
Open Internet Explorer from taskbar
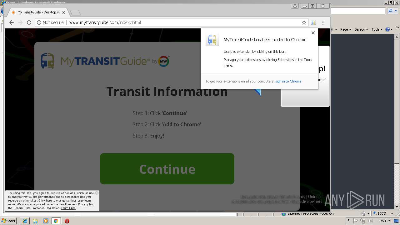[25, 221]
